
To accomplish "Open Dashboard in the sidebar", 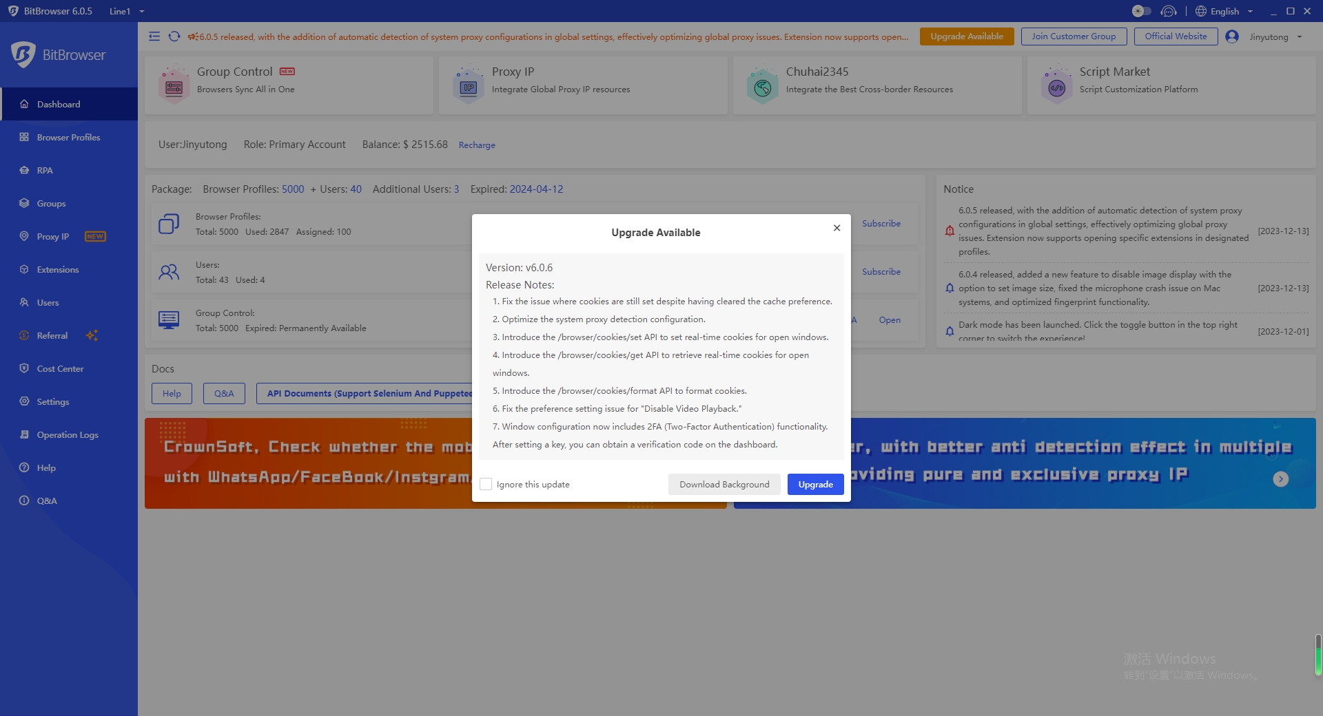I will coord(69,104).
